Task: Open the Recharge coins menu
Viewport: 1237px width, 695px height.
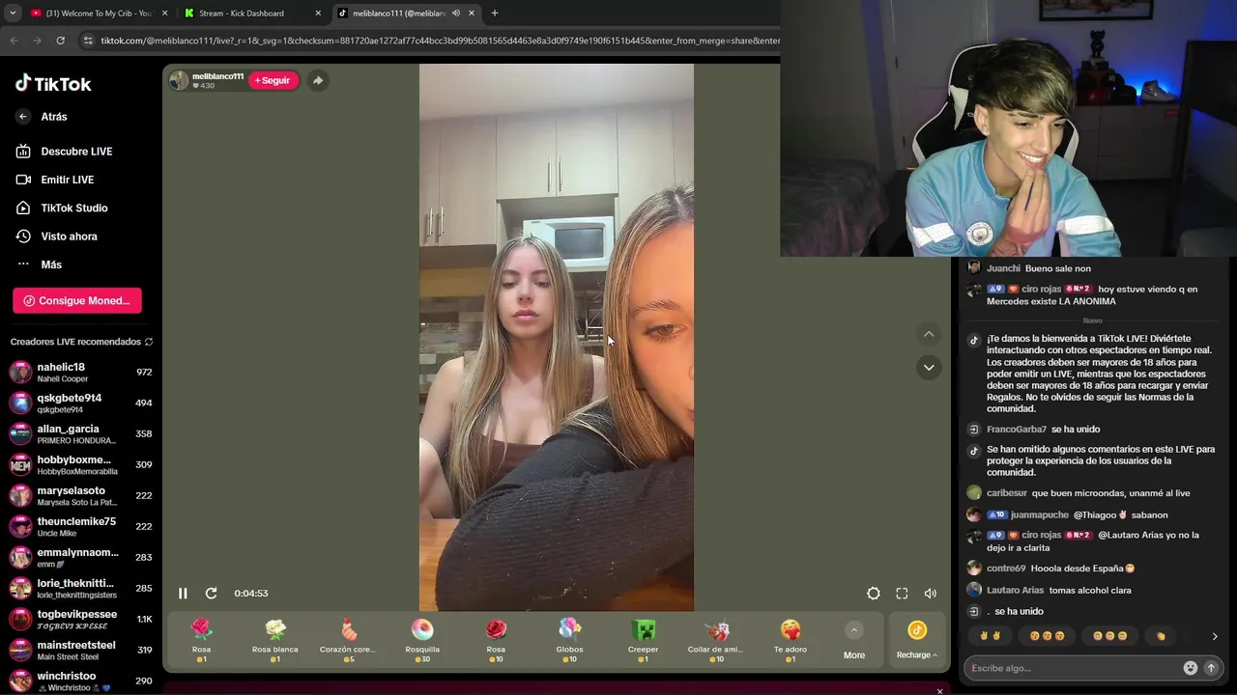Action: [x=917, y=641]
